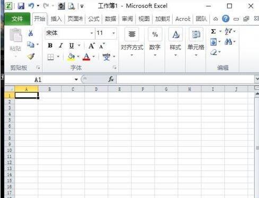
Task: Select column D header
Action: [x=96, y=89]
